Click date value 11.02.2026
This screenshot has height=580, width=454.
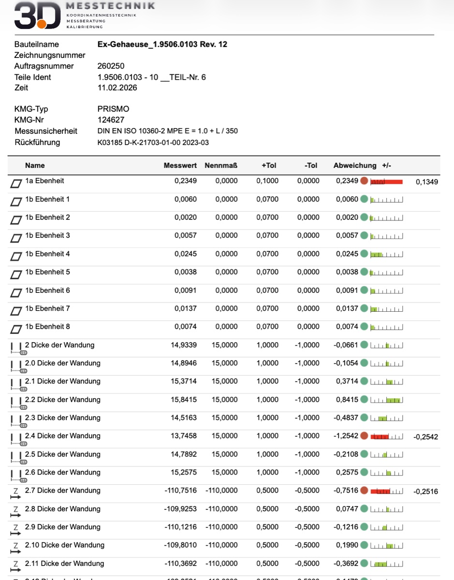click(117, 88)
